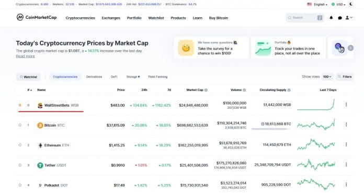Open WallStreetBets row three-dot menu
This screenshot has height=195, width=364.
pyautogui.click(x=346, y=105)
